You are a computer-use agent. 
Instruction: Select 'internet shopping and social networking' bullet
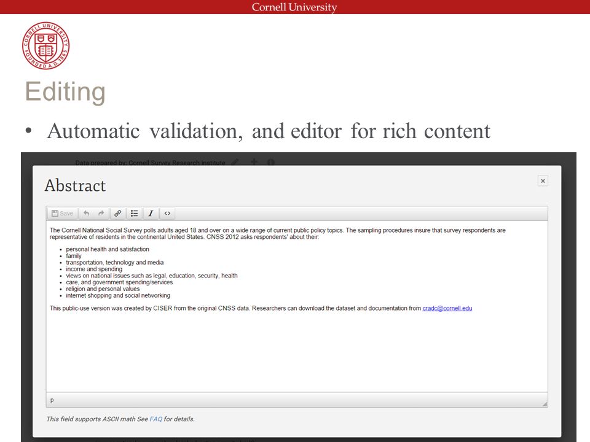(118, 295)
